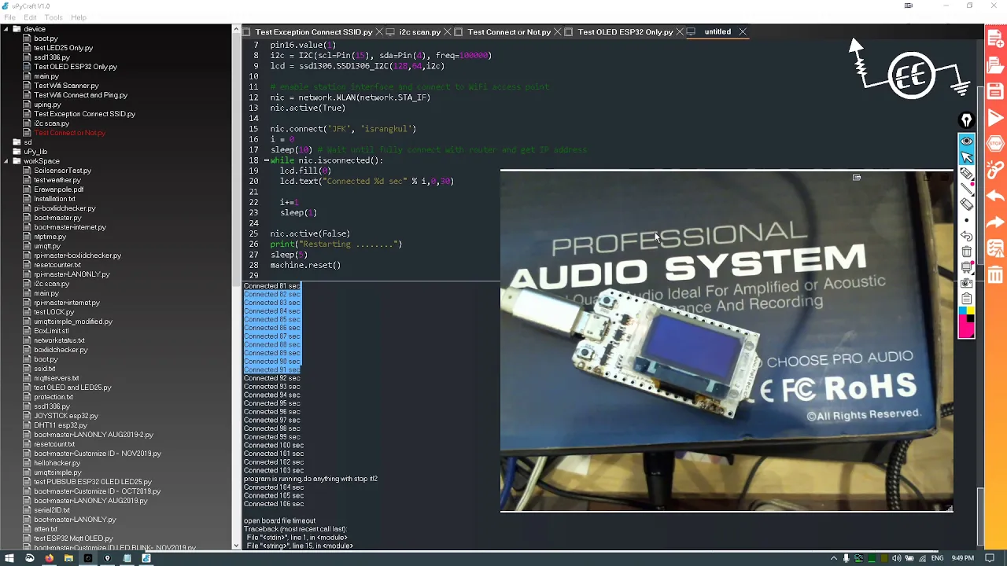Click the volume icon in system tray
The image size is (1007, 566).
(898, 558)
